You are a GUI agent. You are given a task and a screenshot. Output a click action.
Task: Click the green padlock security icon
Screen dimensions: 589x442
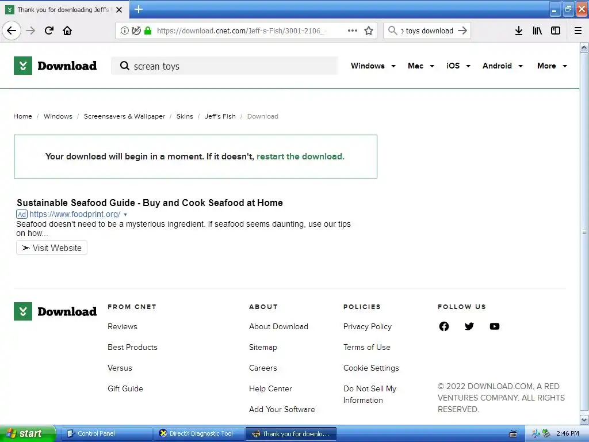[x=148, y=31]
